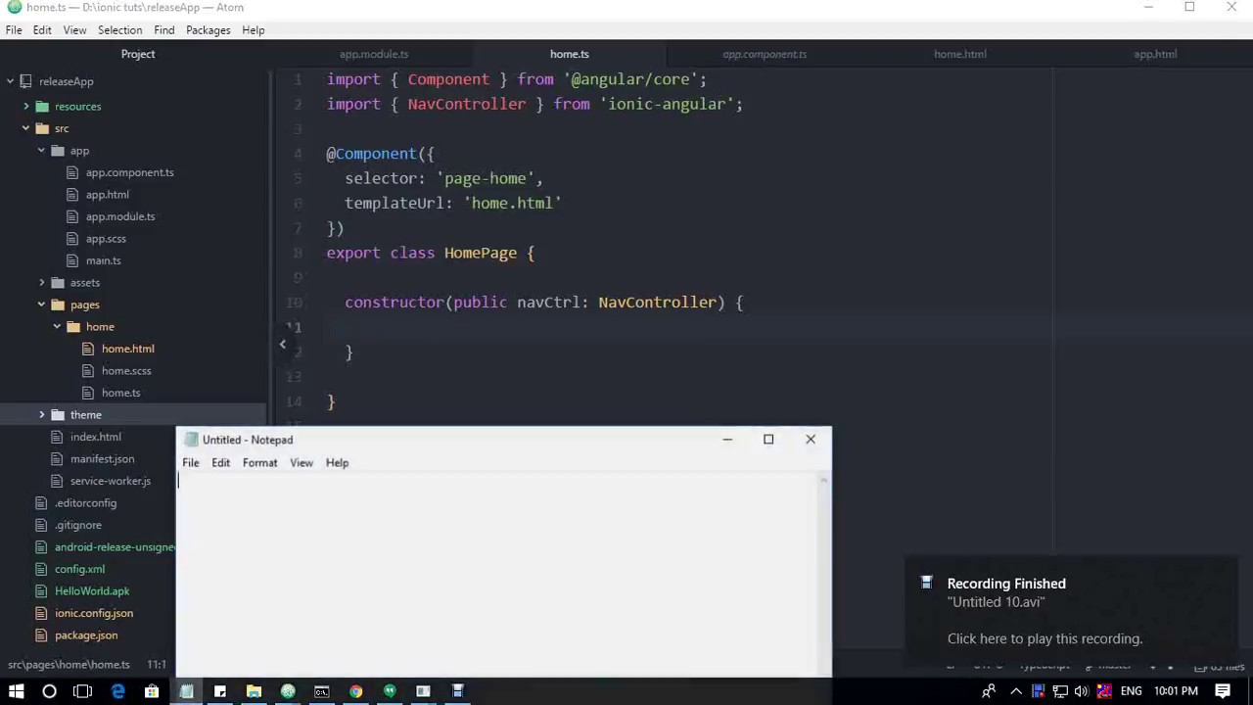Screen dimensions: 1253x705
Task: Open the Hangouts green quote taskbar icon
Action: (390, 691)
